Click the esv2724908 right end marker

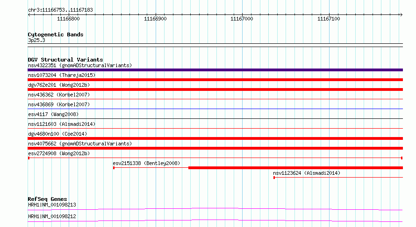coord(402,158)
